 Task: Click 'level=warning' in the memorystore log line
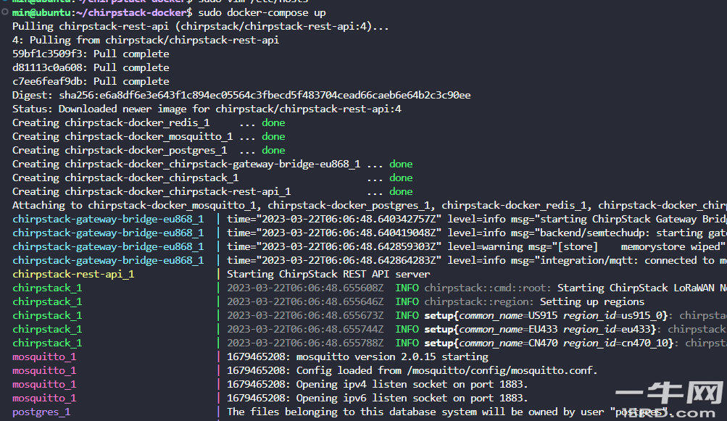click(x=485, y=246)
